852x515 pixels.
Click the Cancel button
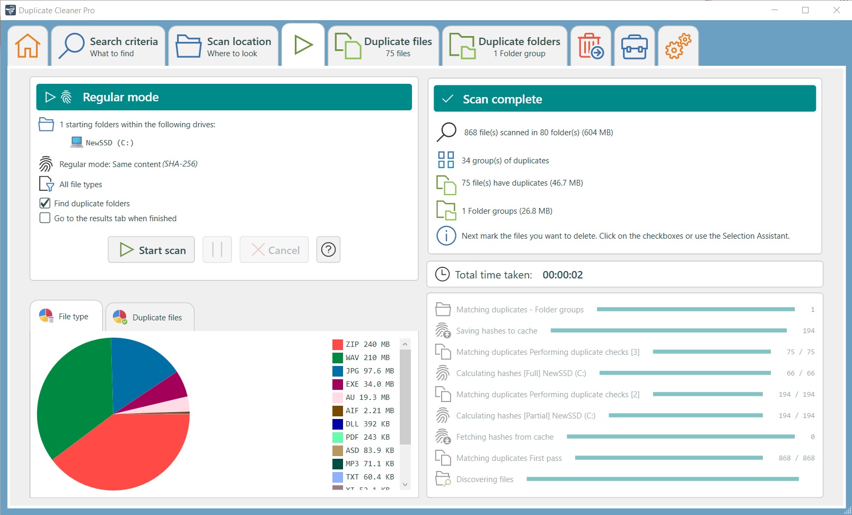pos(274,249)
